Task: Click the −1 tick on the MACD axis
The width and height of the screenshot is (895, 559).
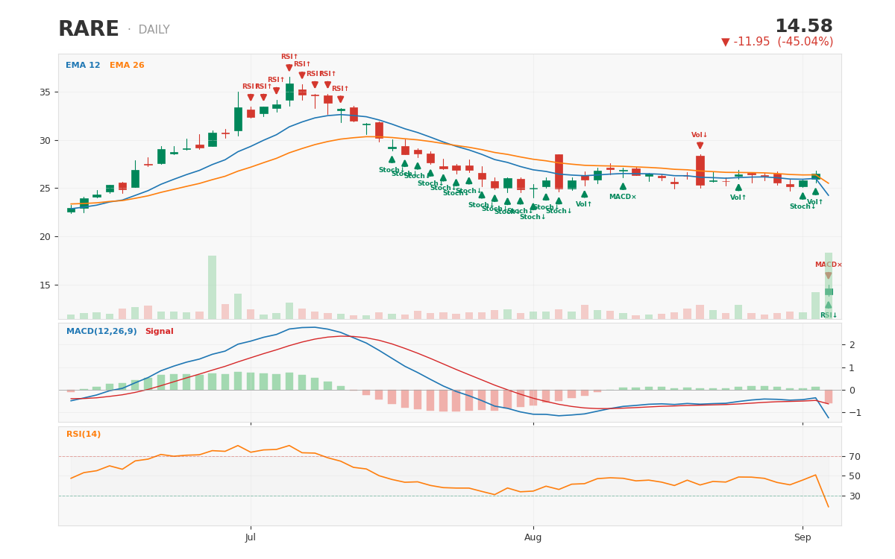Action: coord(854,412)
